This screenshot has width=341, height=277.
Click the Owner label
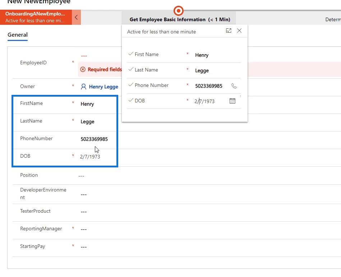pyautogui.click(x=27, y=86)
